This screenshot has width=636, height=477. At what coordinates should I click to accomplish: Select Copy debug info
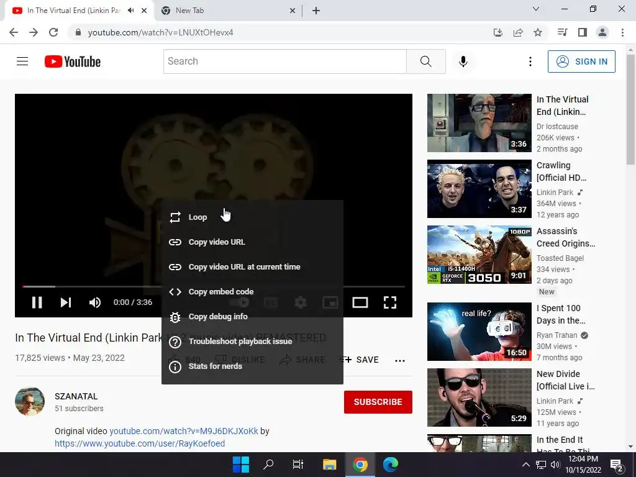click(252, 316)
